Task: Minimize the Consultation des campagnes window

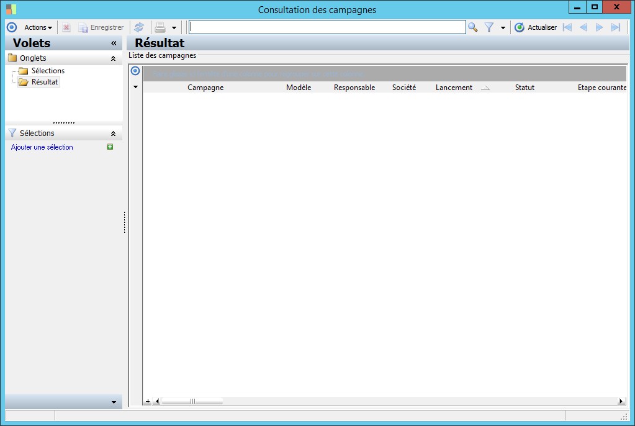Action: point(577,7)
